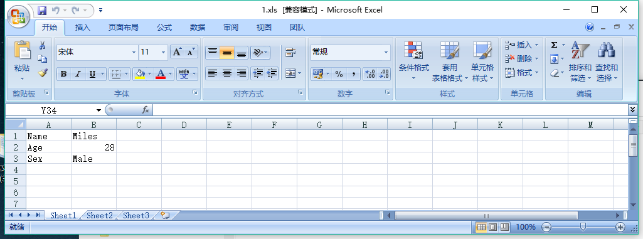The height and width of the screenshot is (239, 643).
Task: Switch to the 页面布局 ribbon tab
Action: point(123,28)
